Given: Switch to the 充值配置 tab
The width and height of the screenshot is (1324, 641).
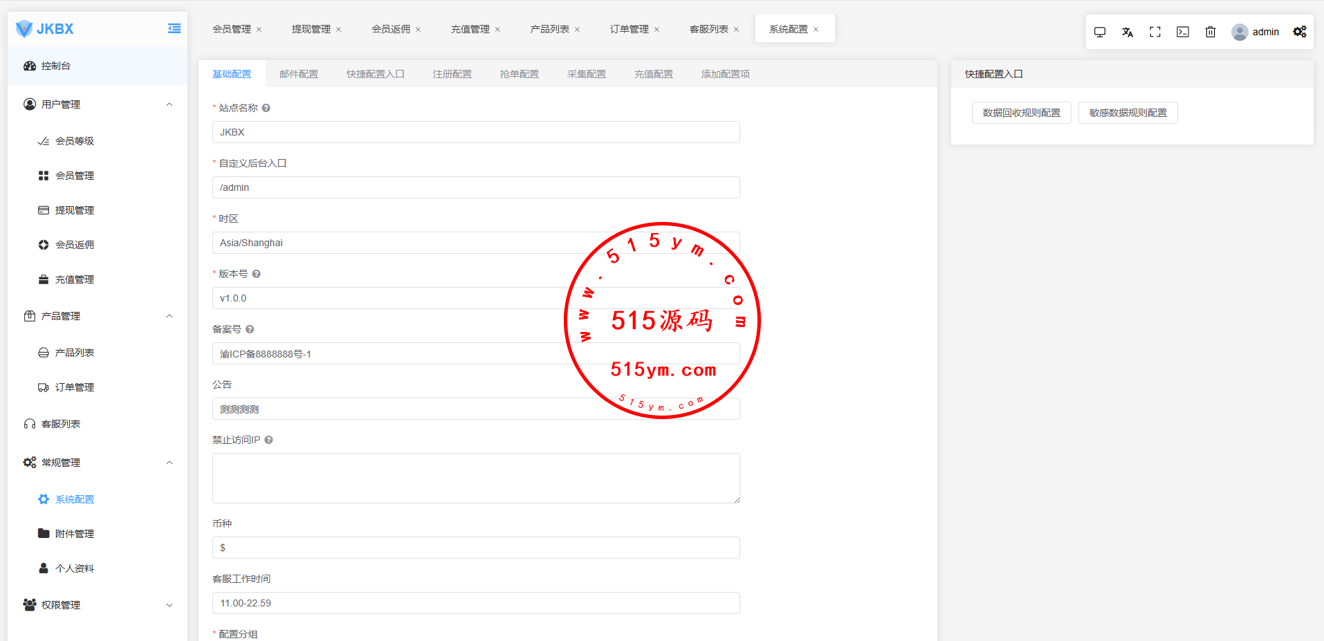Looking at the screenshot, I should pyautogui.click(x=654, y=74).
